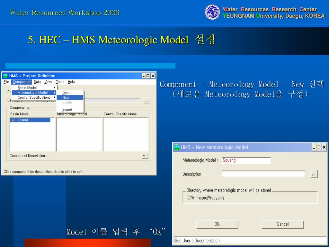Close the Project Definition window
Image resolution: width=329 pixels, height=247 pixels.
[x=153, y=76]
